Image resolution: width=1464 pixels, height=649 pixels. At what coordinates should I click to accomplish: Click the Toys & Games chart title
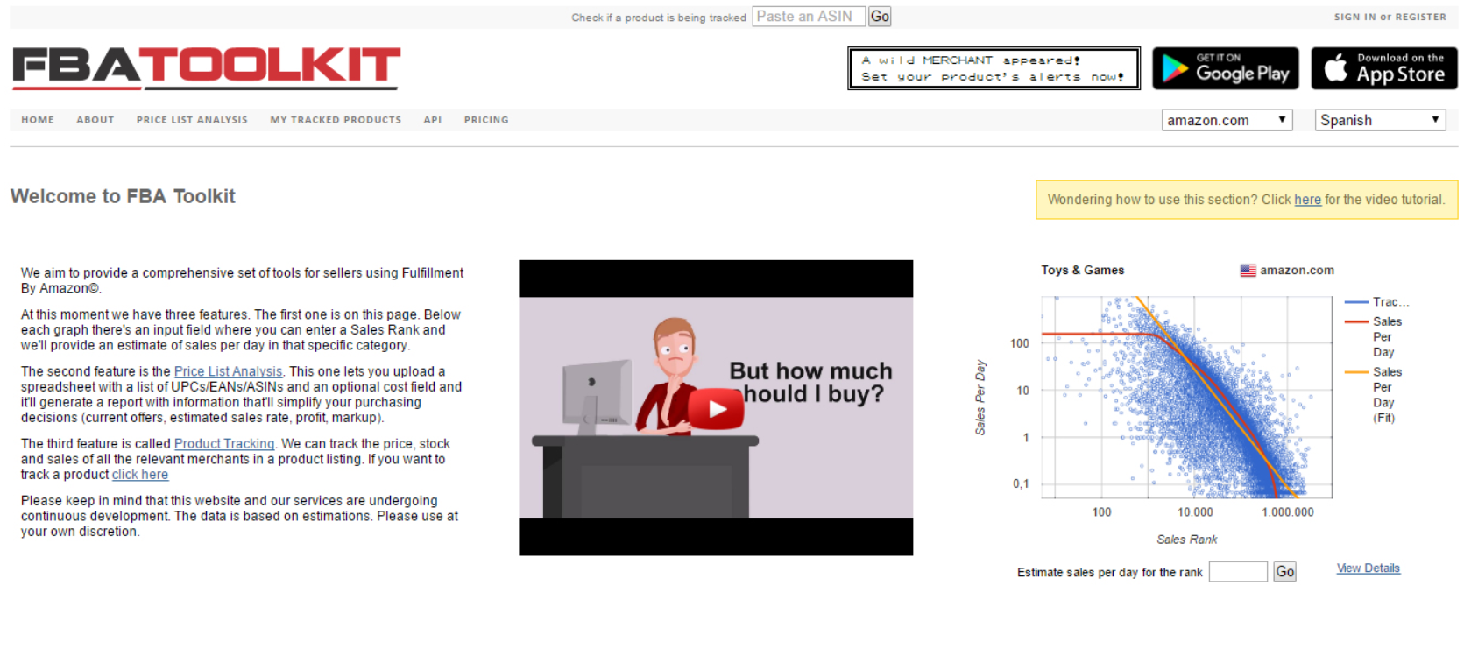tap(1082, 271)
